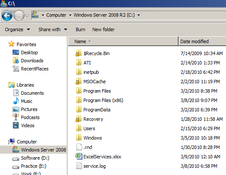Image resolution: width=226 pixels, height=175 pixels.
Task: Click the Pictures library icon
Action: point(16,109)
